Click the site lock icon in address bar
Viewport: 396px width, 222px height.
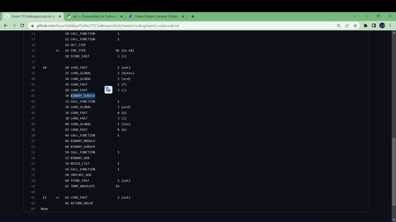(32, 26)
